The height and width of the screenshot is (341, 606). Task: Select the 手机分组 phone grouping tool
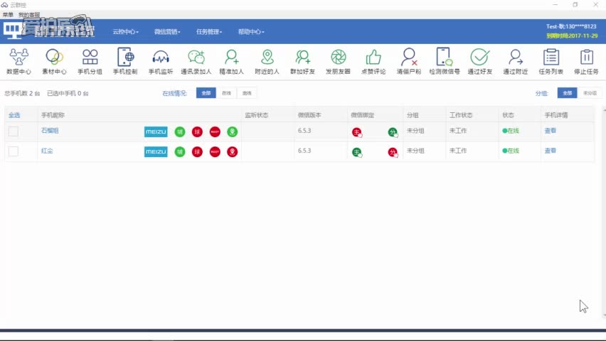point(90,61)
